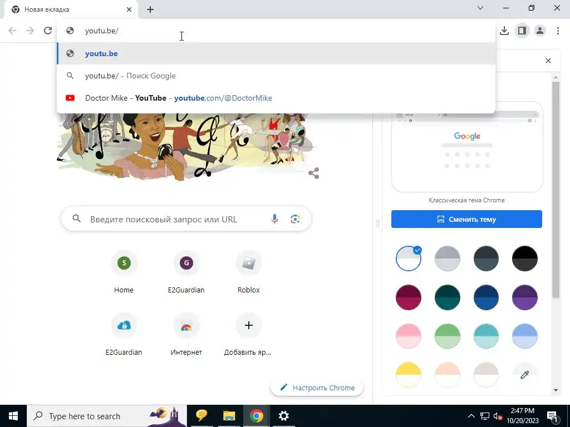Click the Настроить Chrome button
Viewport: 570px width, 427px height.
317,388
